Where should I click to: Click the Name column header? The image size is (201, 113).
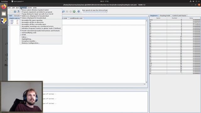click(x=158, y=18)
